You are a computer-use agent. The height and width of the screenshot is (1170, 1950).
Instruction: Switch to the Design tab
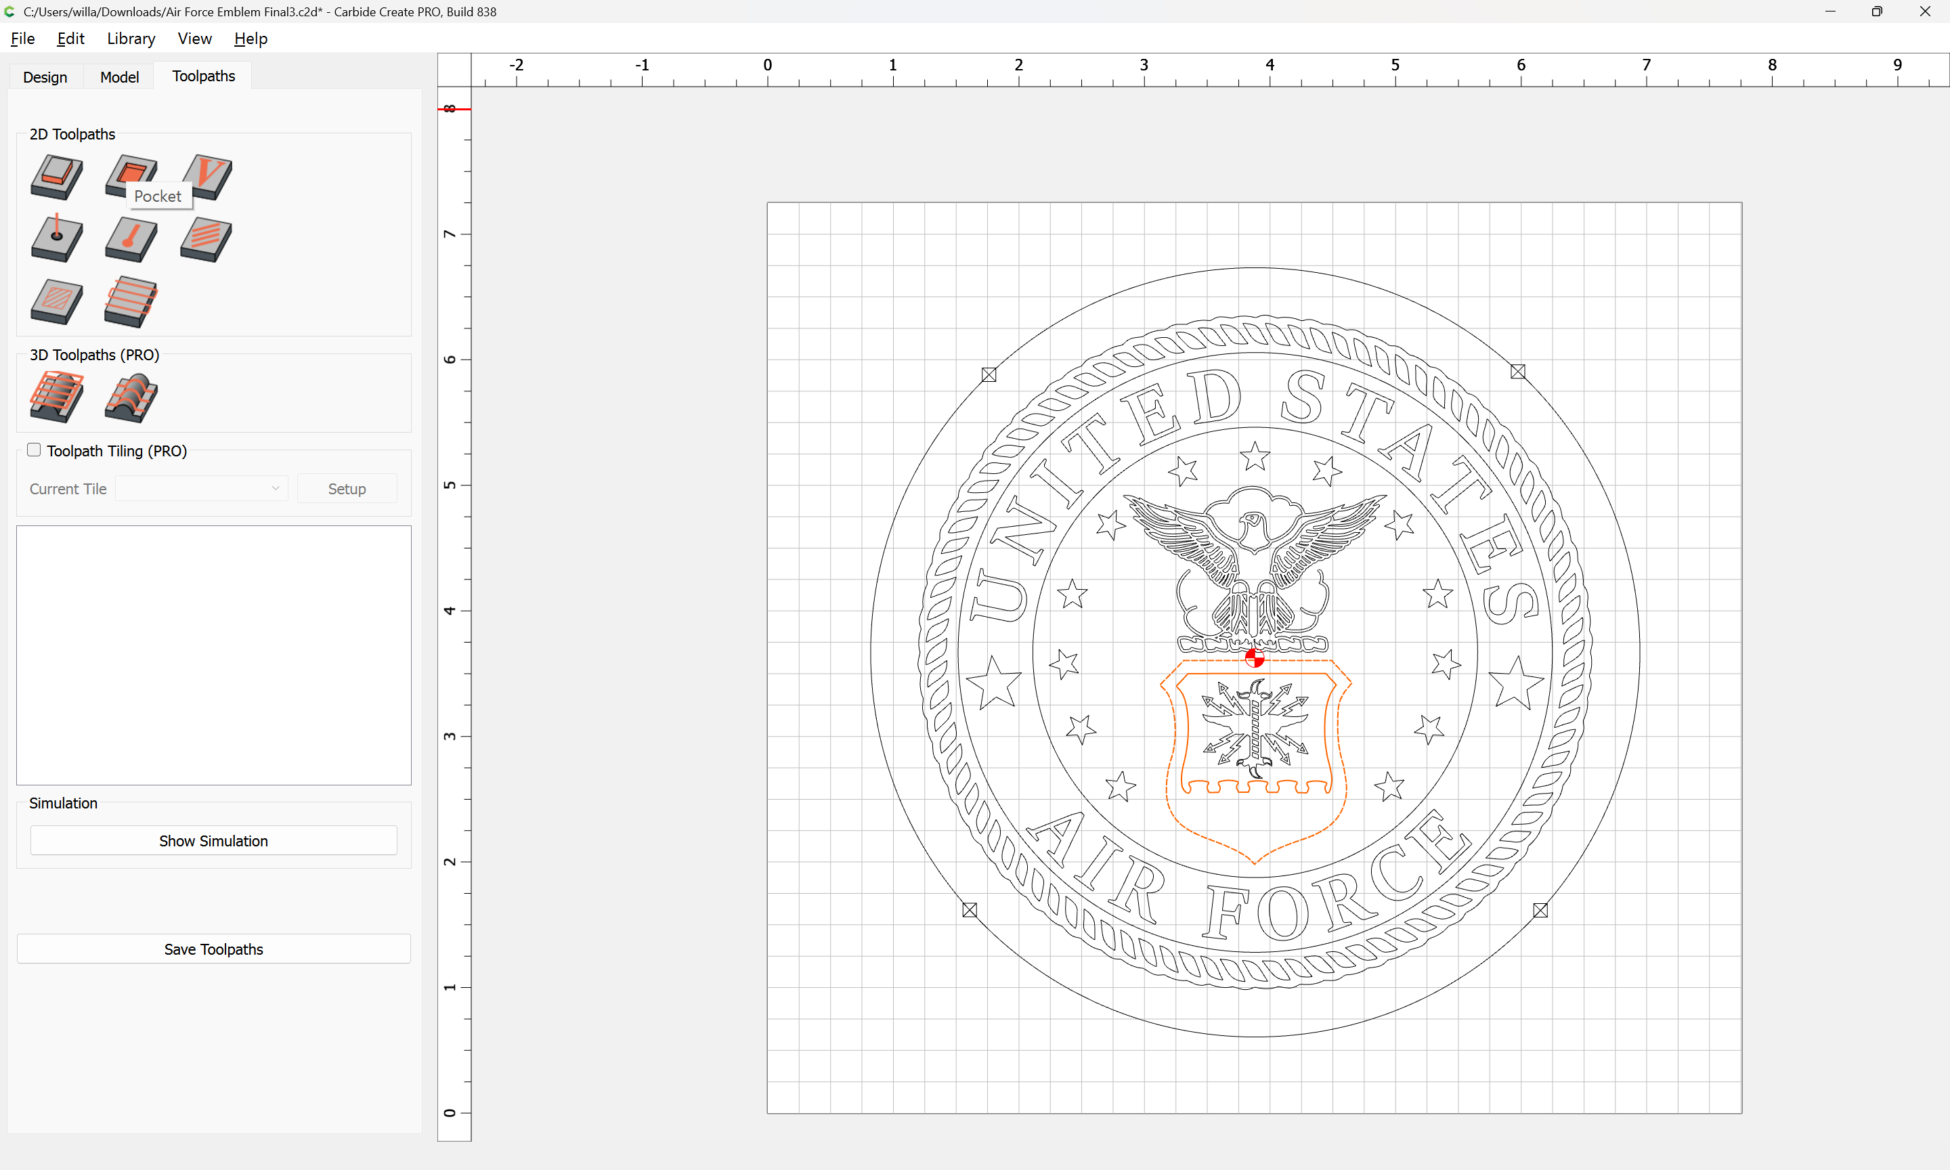45,77
